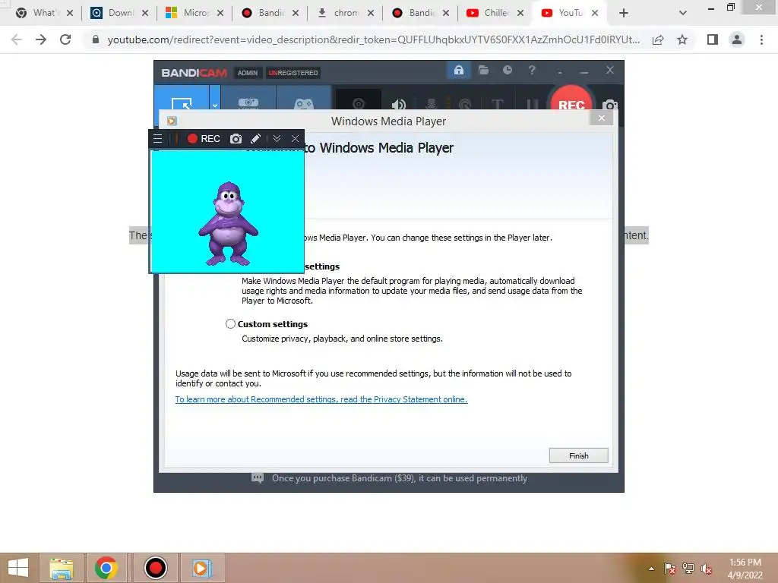The image size is (778, 583).
Task: Click Bandicam lock icon in title bar
Action: coord(458,70)
